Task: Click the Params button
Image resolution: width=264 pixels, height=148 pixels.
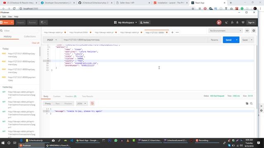Action: point(214,40)
